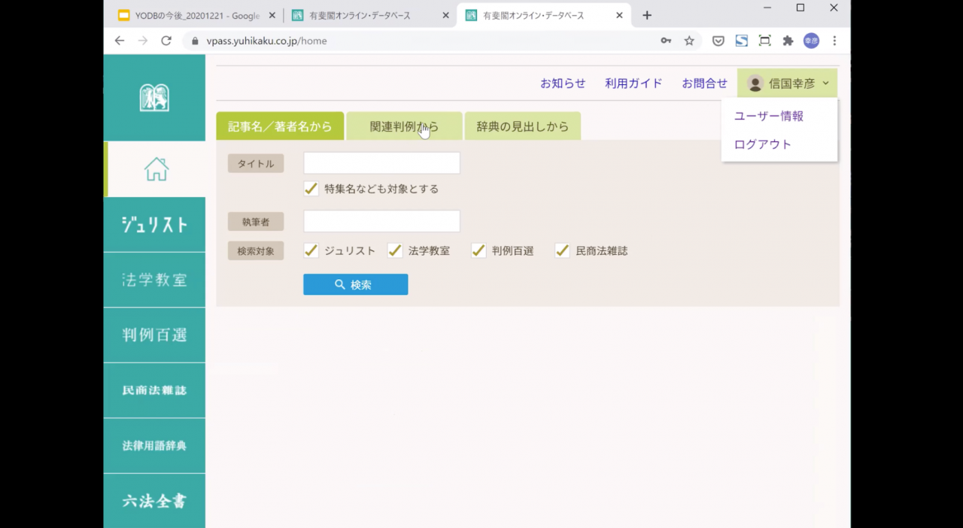Select 民商法雑誌 from the sidebar
963x528 pixels.
[x=155, y=390]
